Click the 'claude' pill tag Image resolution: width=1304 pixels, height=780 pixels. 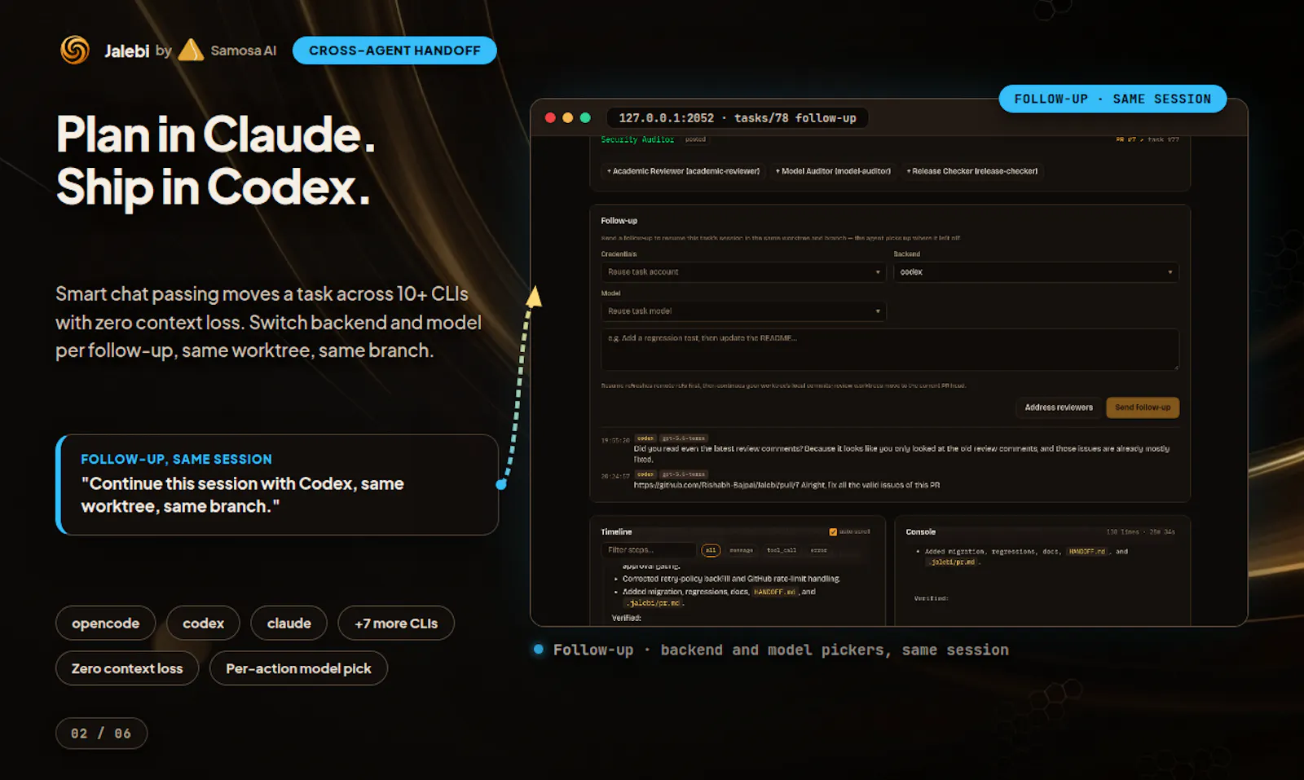[x=289, y=624]
